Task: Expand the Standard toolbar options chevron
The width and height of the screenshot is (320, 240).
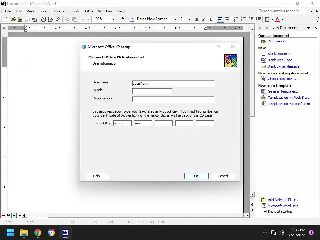Action: pos(123,19)
